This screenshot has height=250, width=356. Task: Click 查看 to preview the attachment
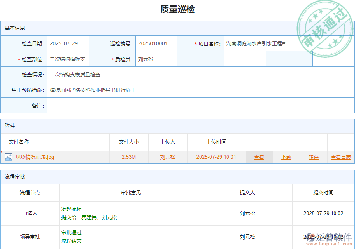point(259,157)
